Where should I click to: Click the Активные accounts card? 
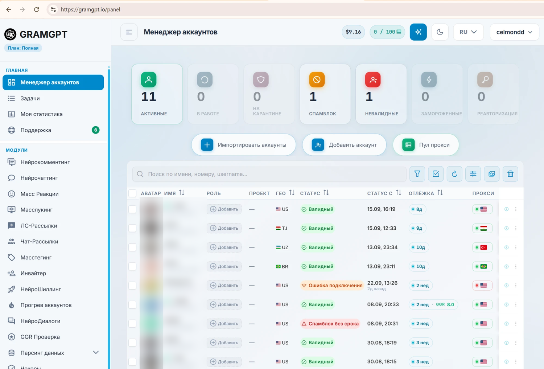157,94
